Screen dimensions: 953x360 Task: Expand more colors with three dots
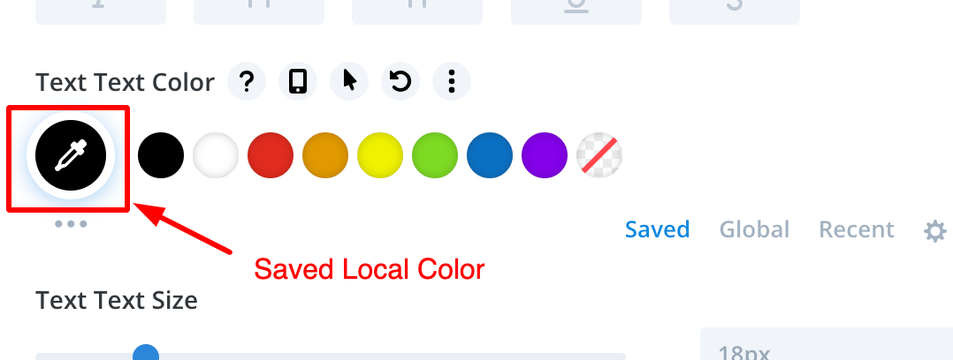click(x=71, y=224)
